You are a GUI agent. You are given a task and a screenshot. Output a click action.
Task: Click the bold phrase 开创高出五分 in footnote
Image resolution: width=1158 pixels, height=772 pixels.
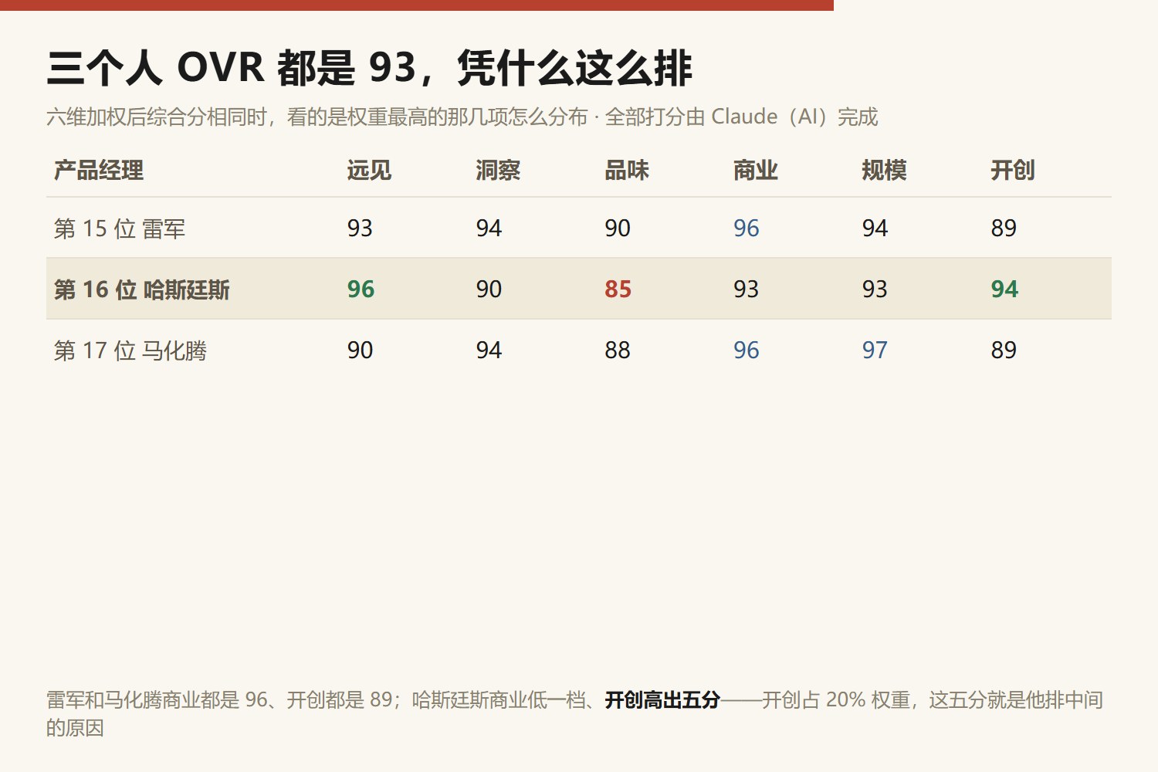coord(662,700)
